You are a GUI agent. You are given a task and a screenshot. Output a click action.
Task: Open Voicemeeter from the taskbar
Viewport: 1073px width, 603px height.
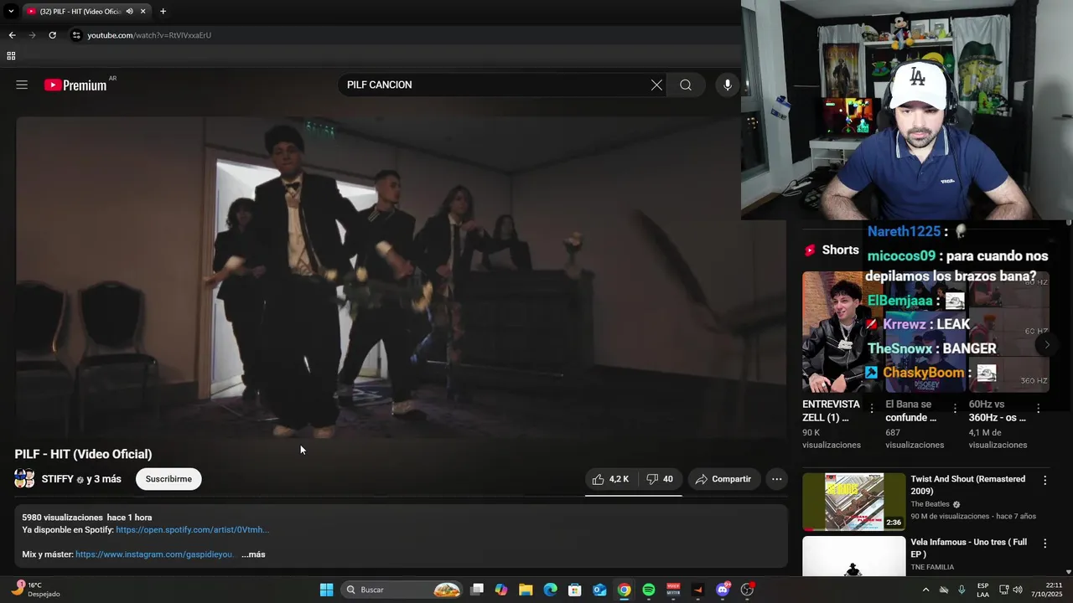(673, 590)
